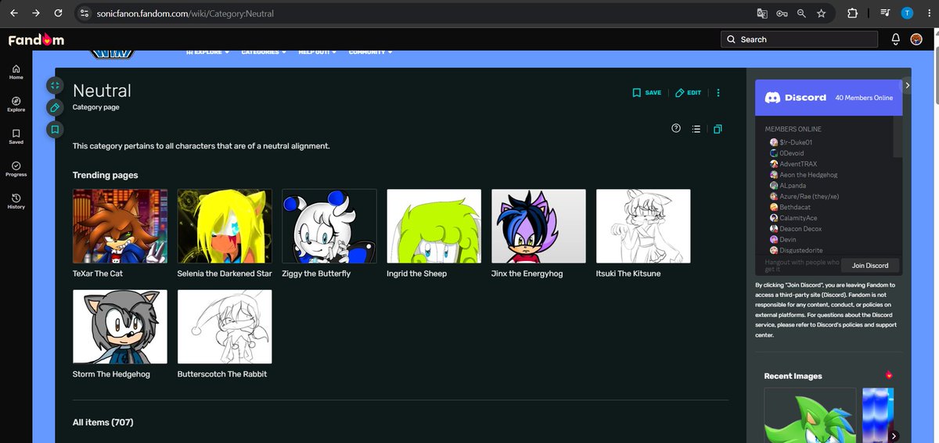The image size is (939, 443).
Task: Open the user avatar menu
Action: pos(916,39)
